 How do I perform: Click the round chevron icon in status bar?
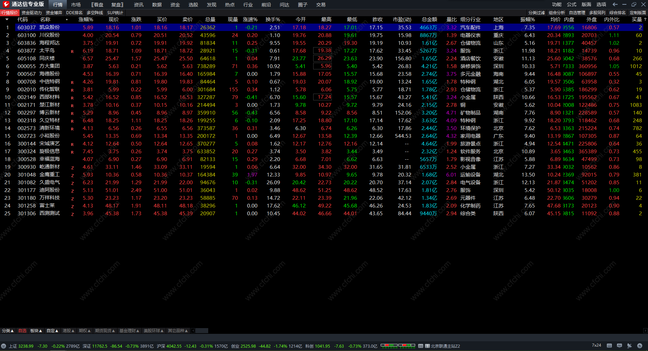click(x=3, y=346)
